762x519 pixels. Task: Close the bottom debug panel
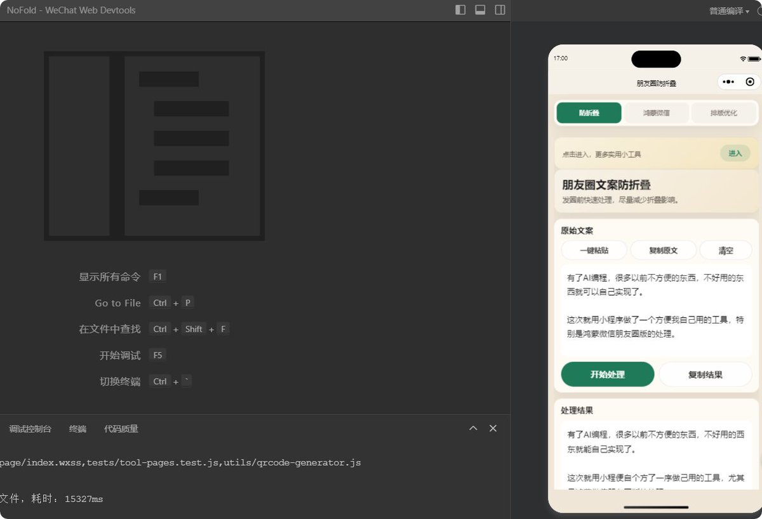click(493, 428)
